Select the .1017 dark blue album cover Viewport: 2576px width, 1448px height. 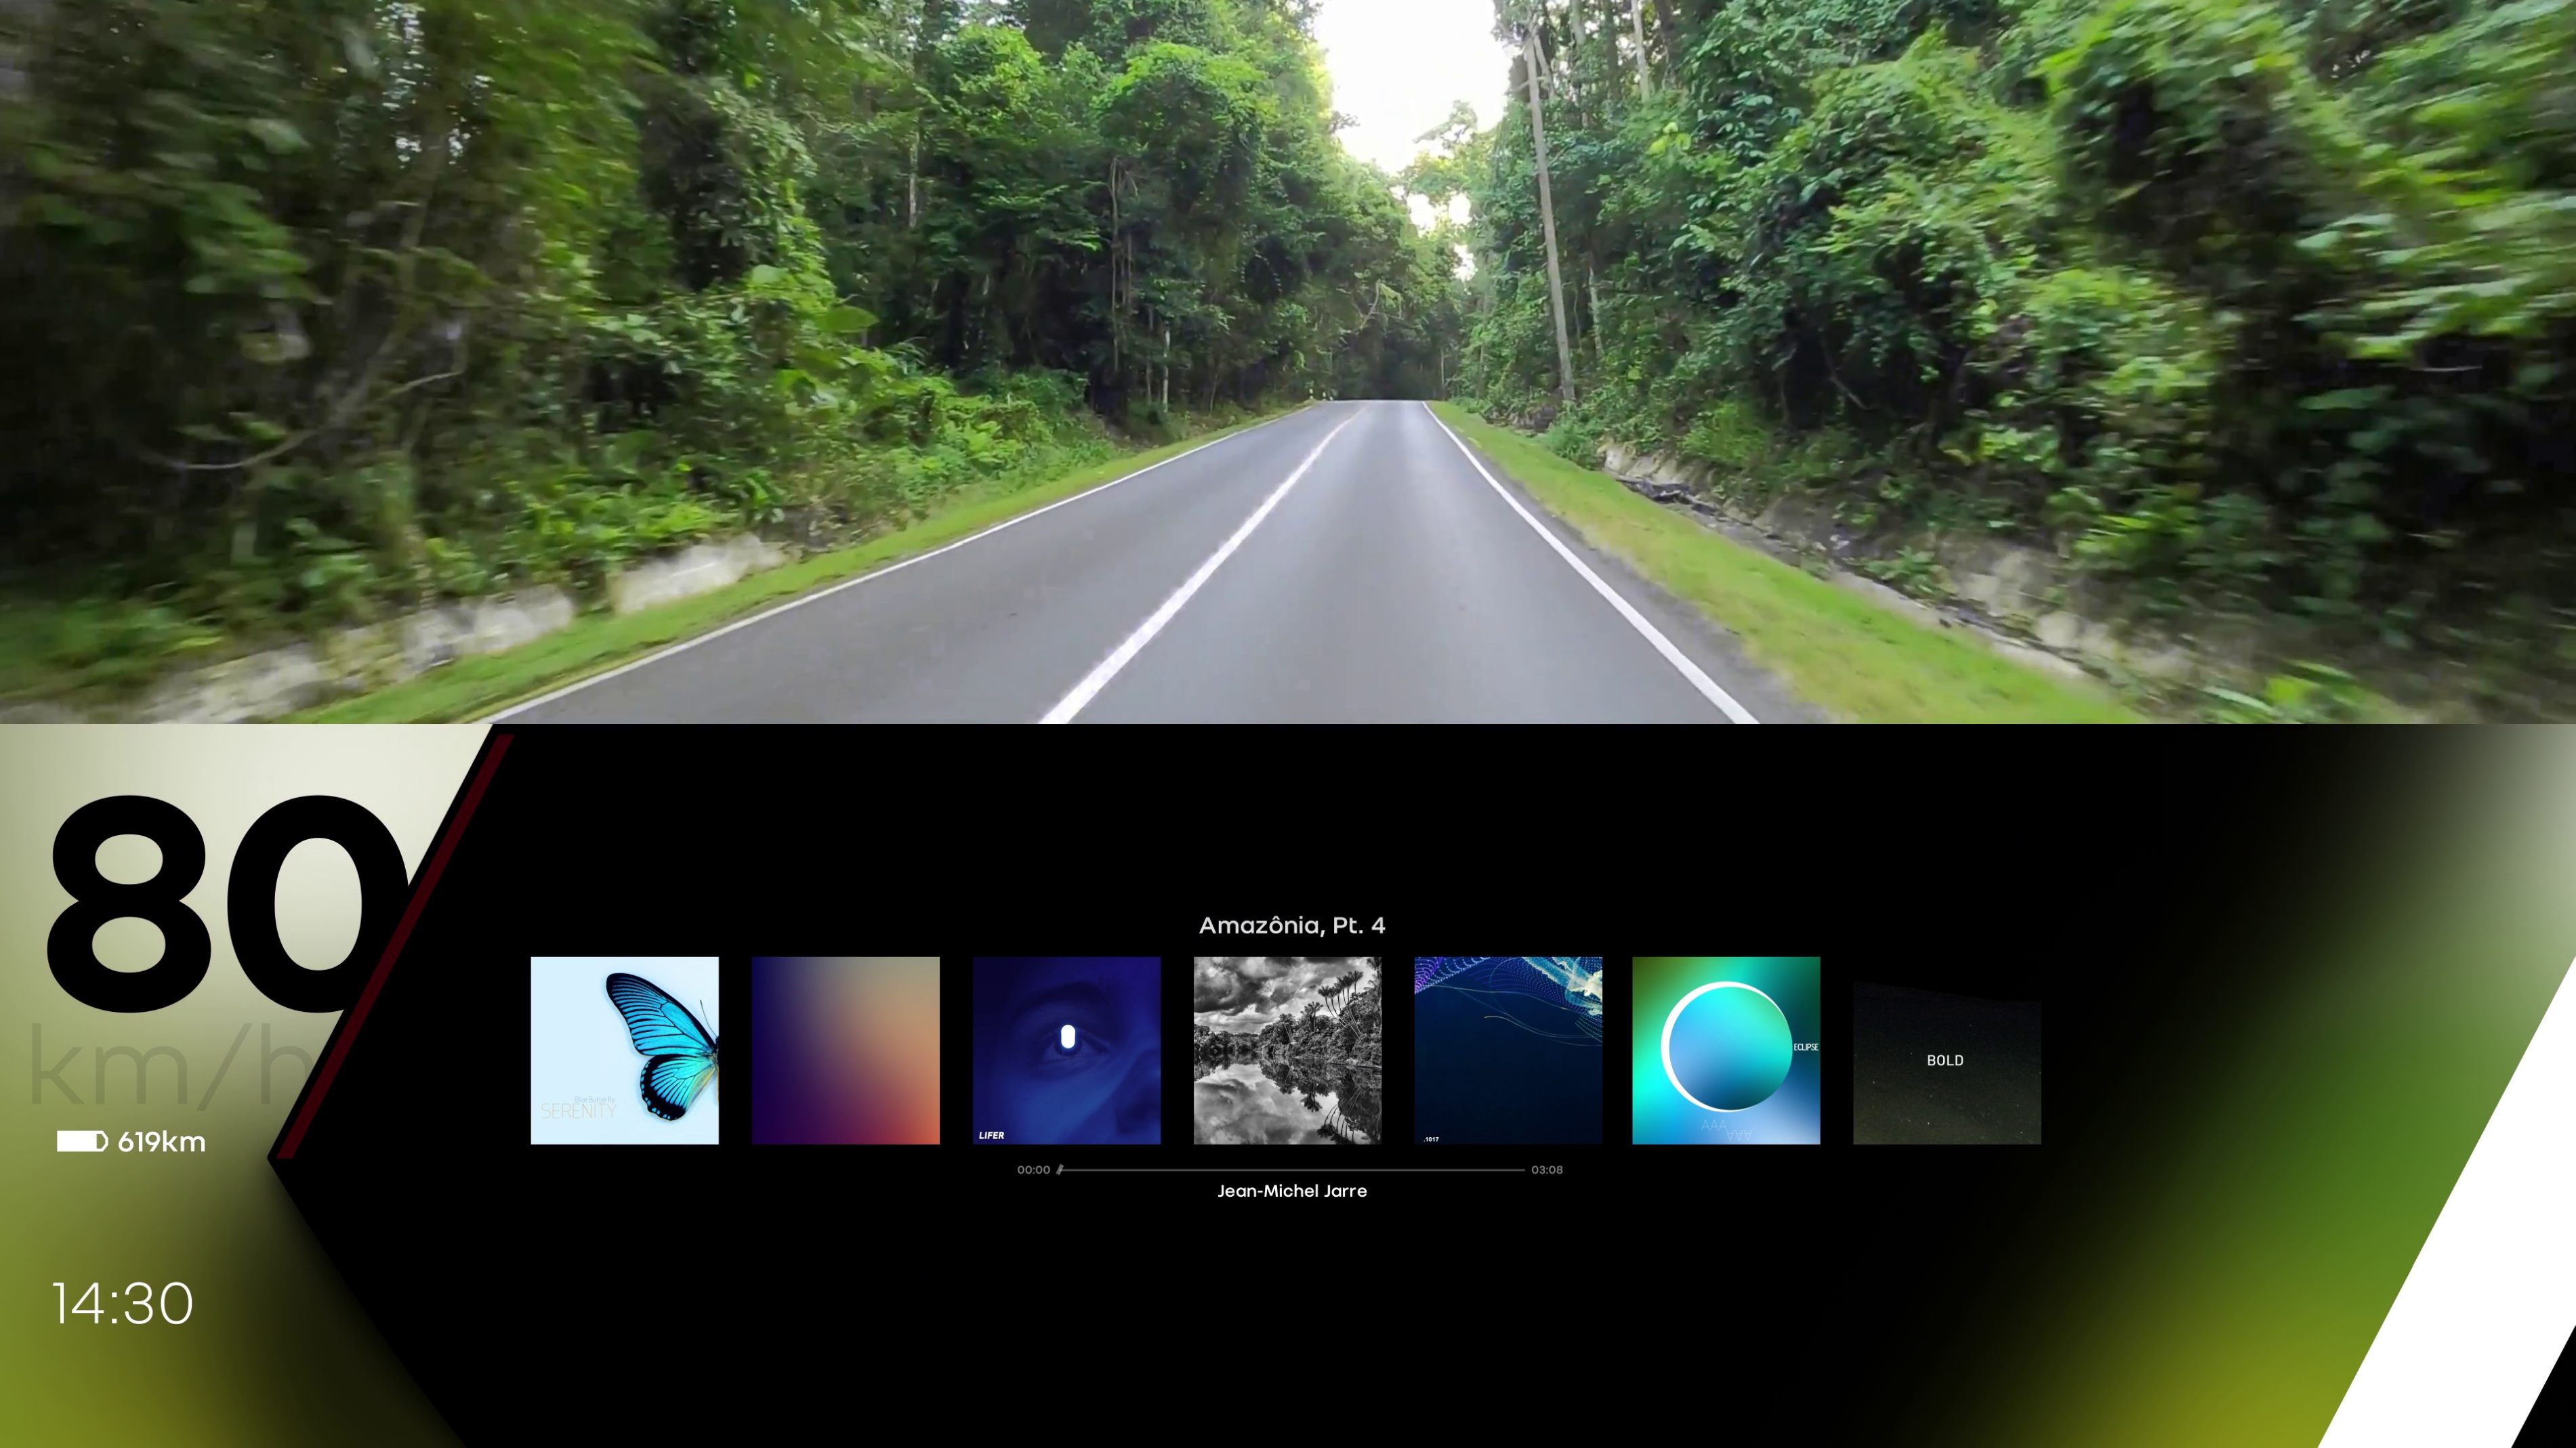point(1508,1049)
